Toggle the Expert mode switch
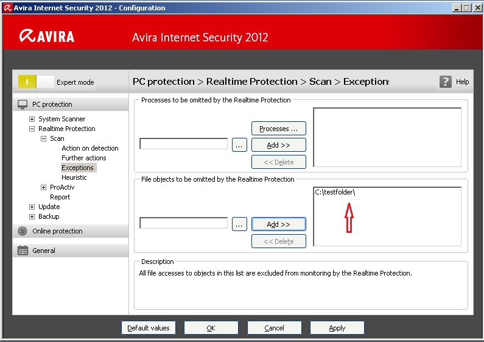 (x=36, y=82)
